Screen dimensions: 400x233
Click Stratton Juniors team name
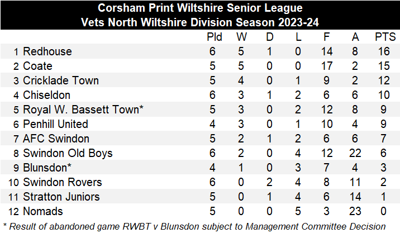[61, 197]
